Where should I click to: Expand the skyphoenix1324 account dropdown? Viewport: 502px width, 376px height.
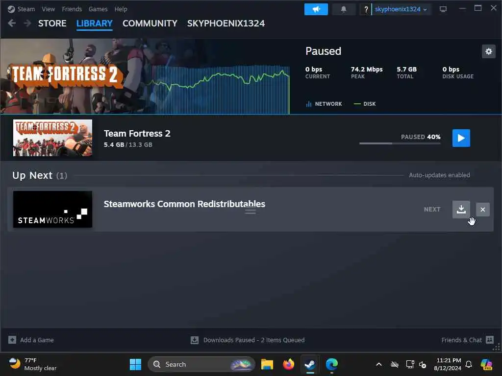[x=401, y=9]
